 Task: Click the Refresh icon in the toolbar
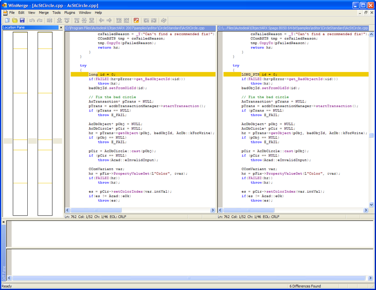pos(164,21)
